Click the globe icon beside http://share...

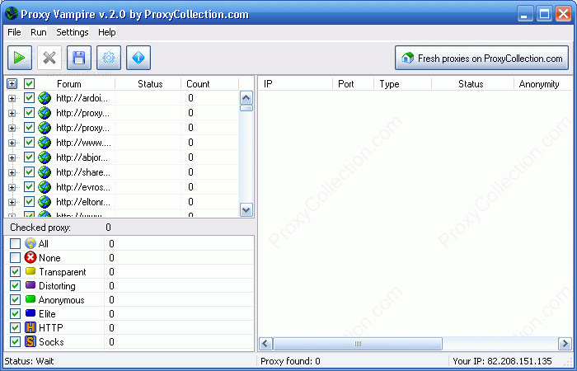(x=45, y=172)
